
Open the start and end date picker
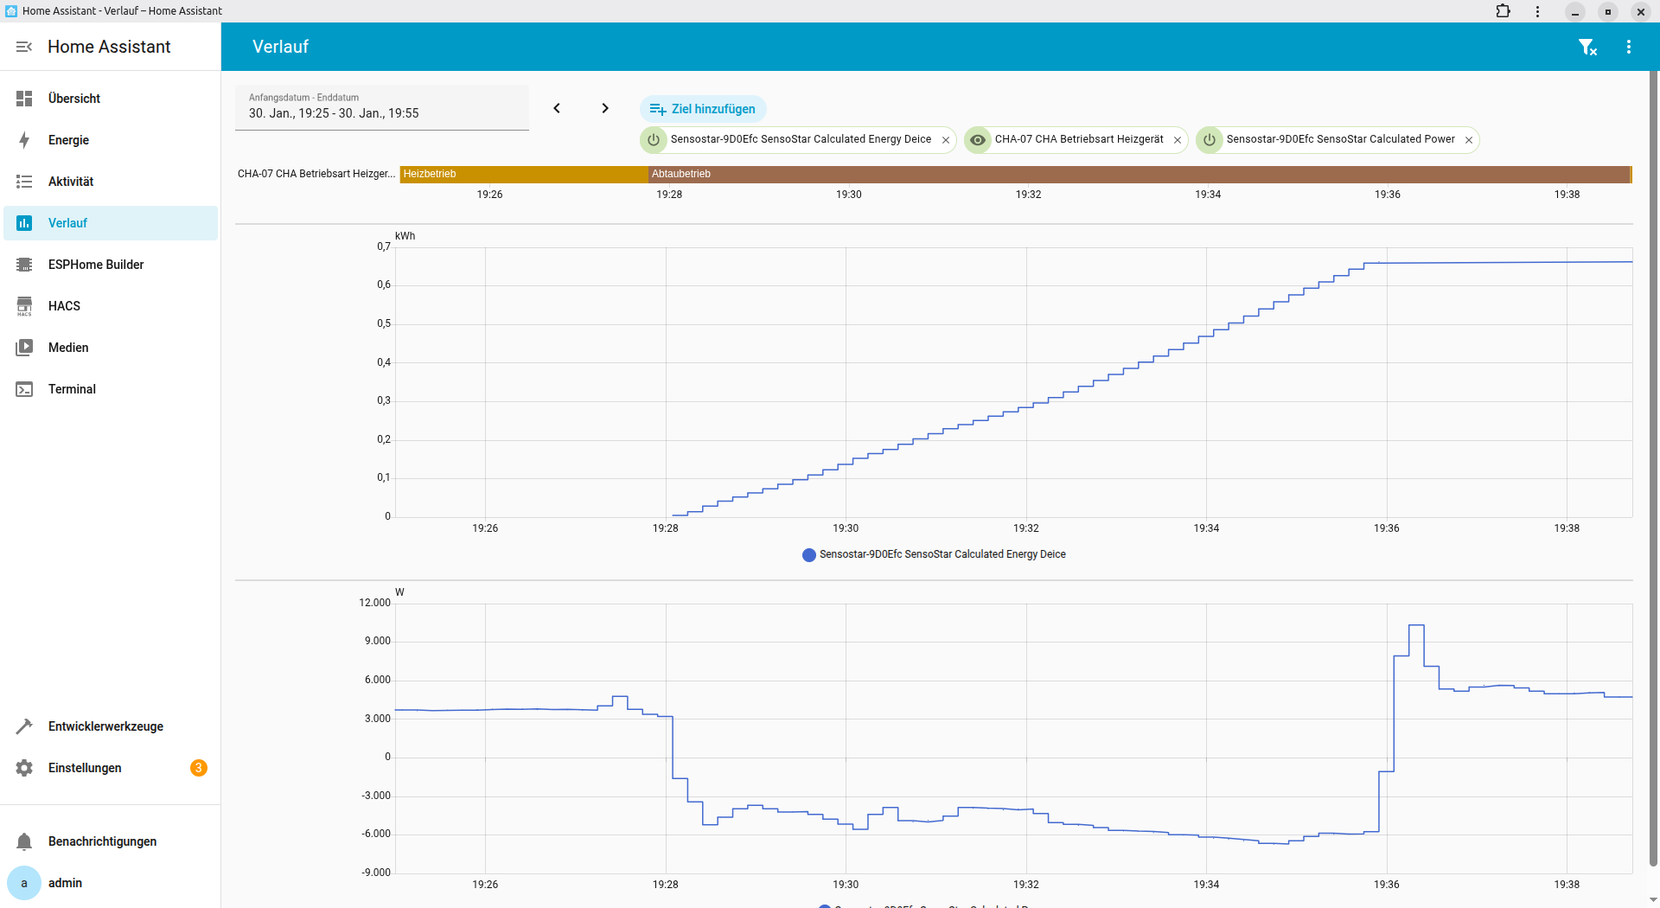point(381,107)
